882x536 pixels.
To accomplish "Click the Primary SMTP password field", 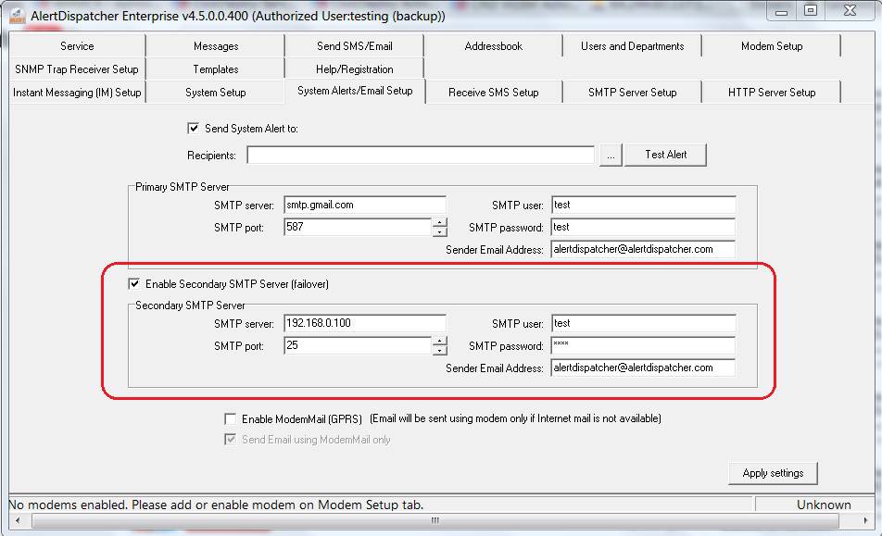I will pyautogui.click(x=643, y=227).
